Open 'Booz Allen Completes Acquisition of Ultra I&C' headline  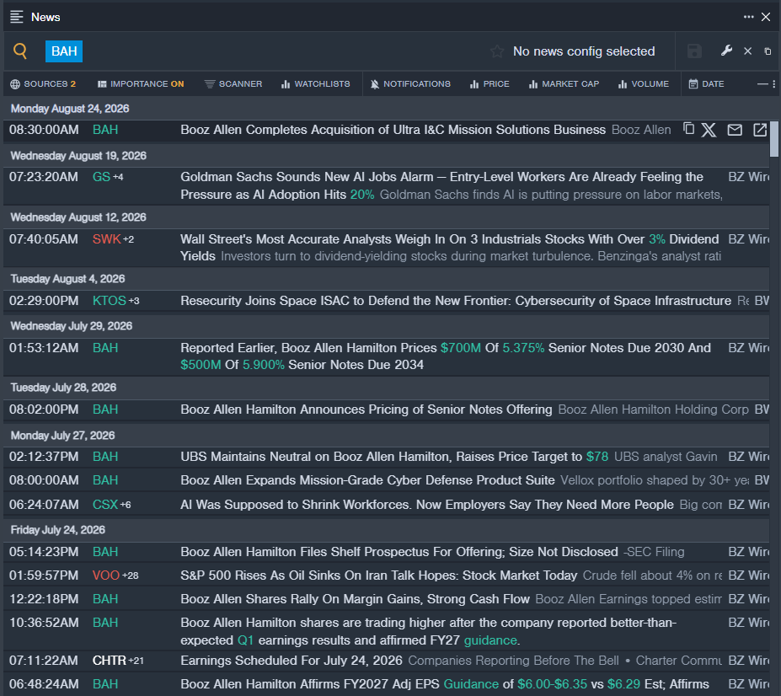(393, 130)
